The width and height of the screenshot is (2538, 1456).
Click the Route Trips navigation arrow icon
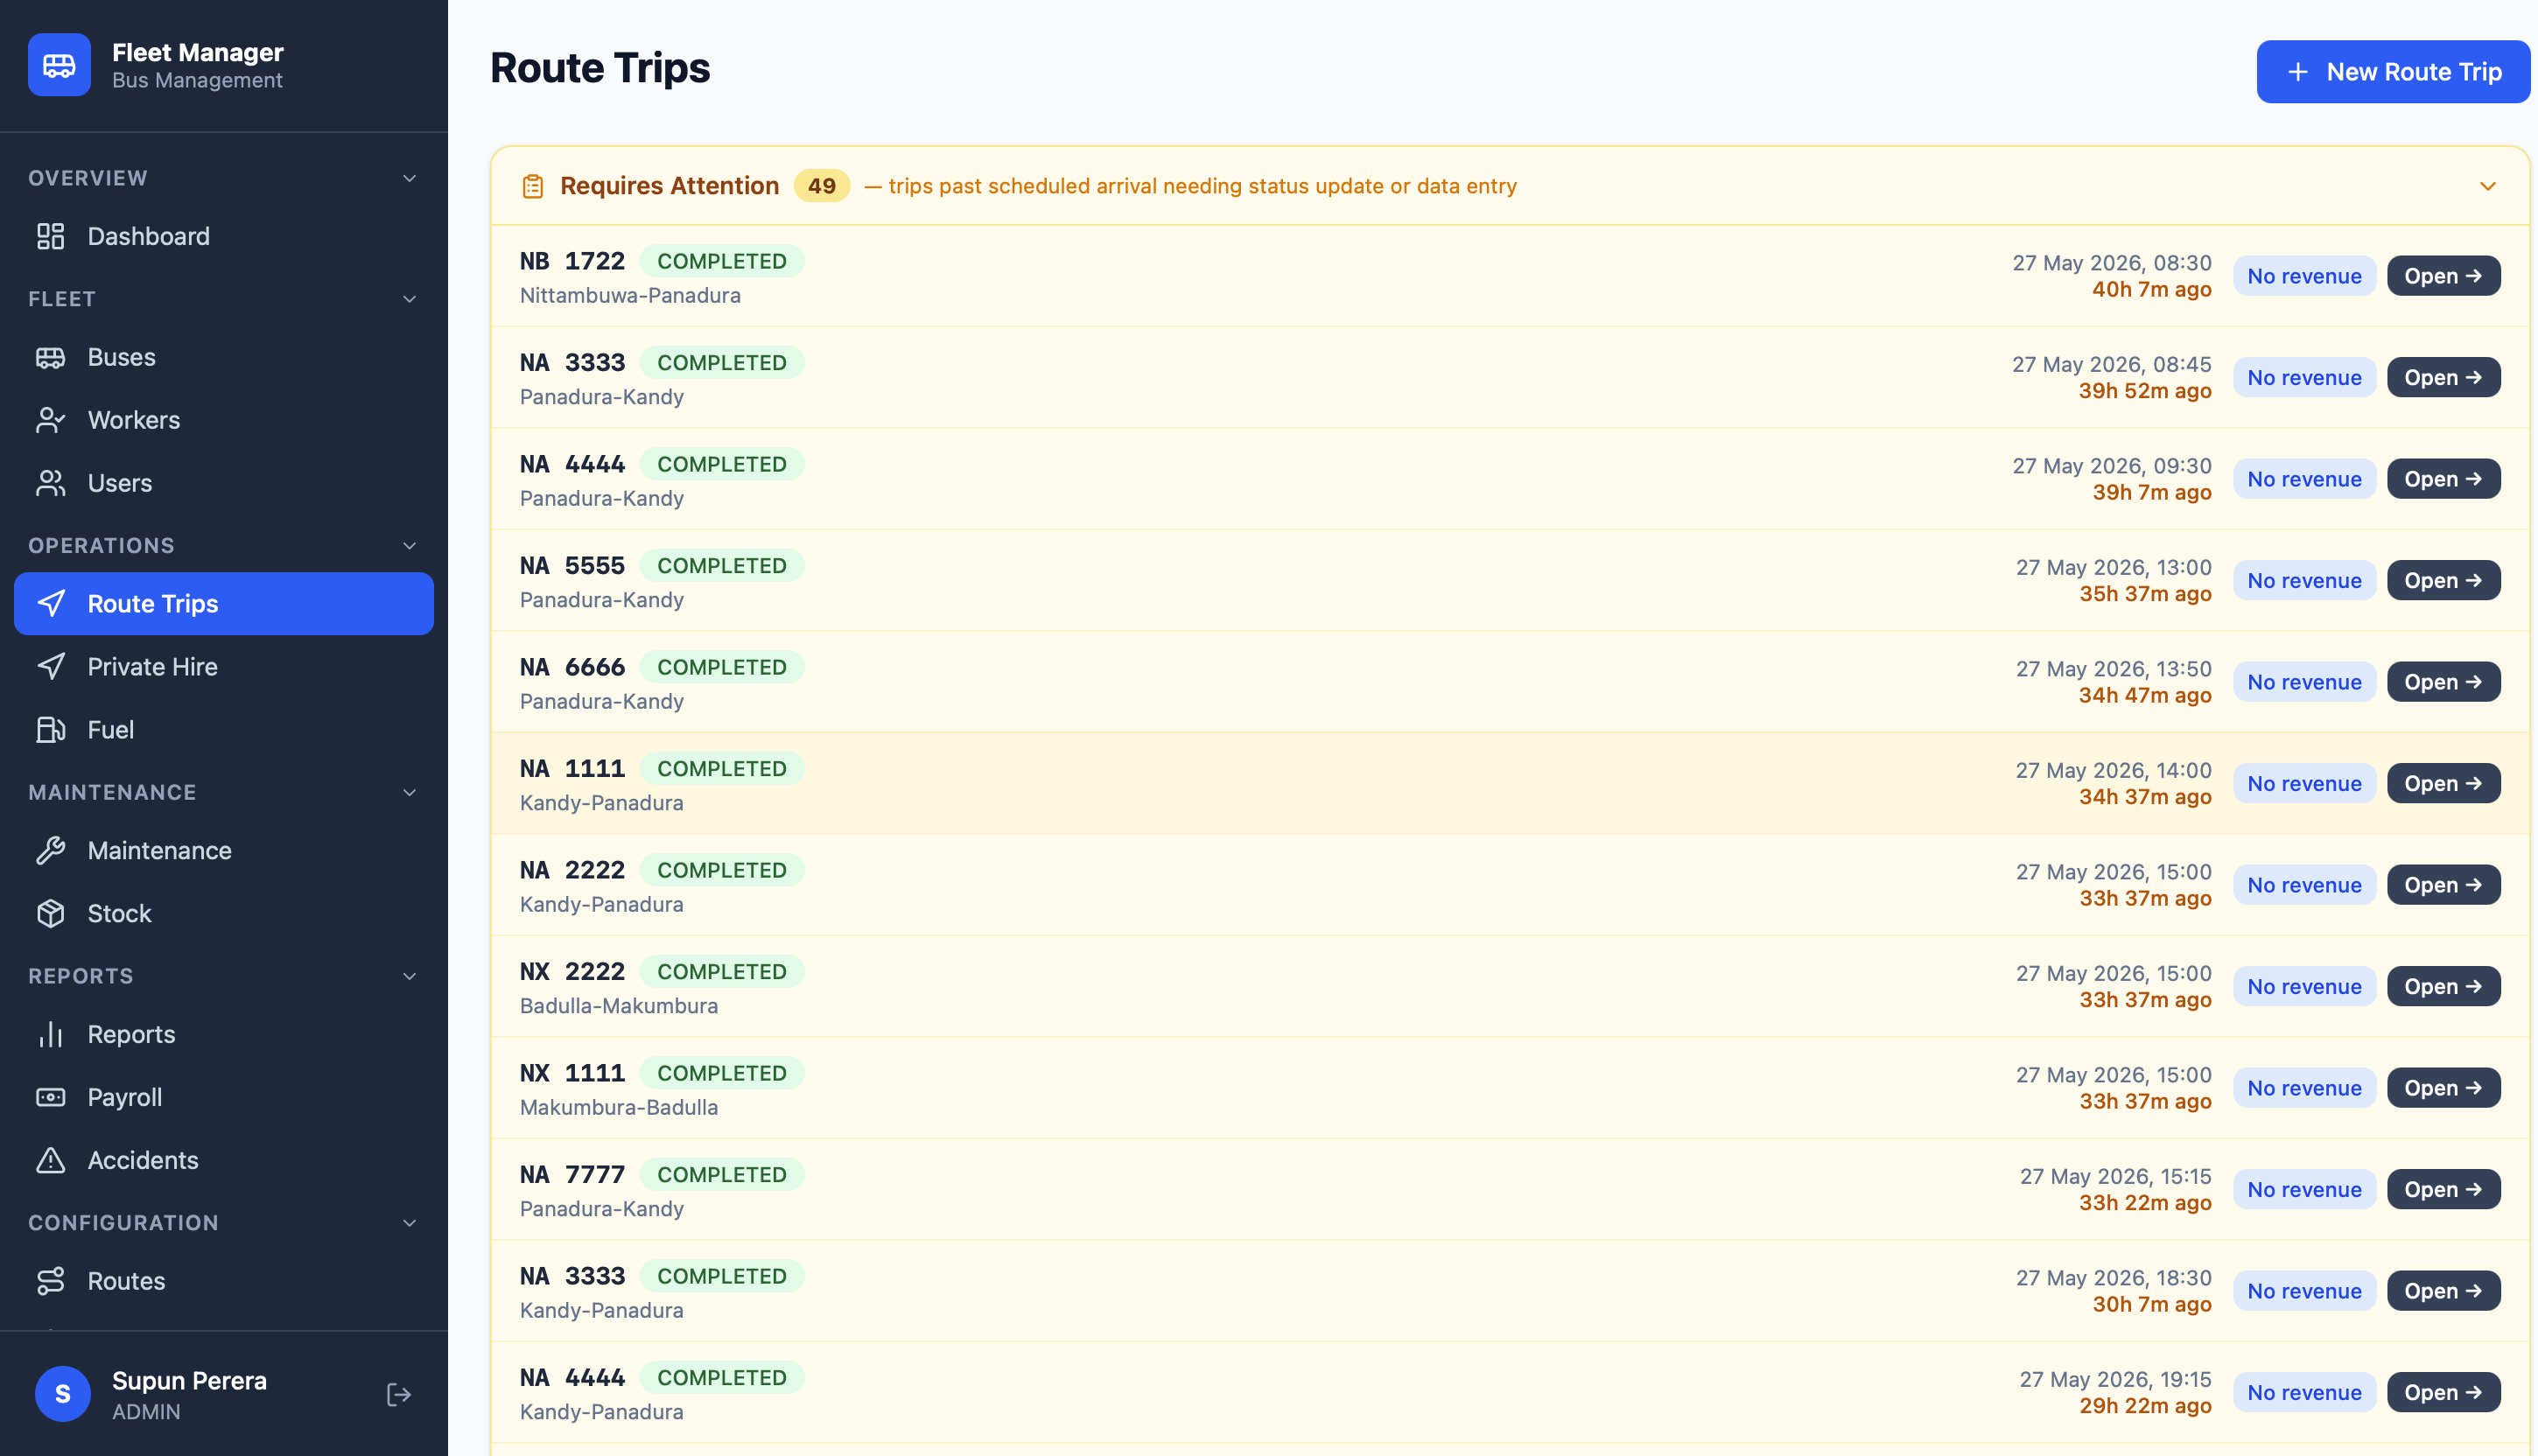50,604
